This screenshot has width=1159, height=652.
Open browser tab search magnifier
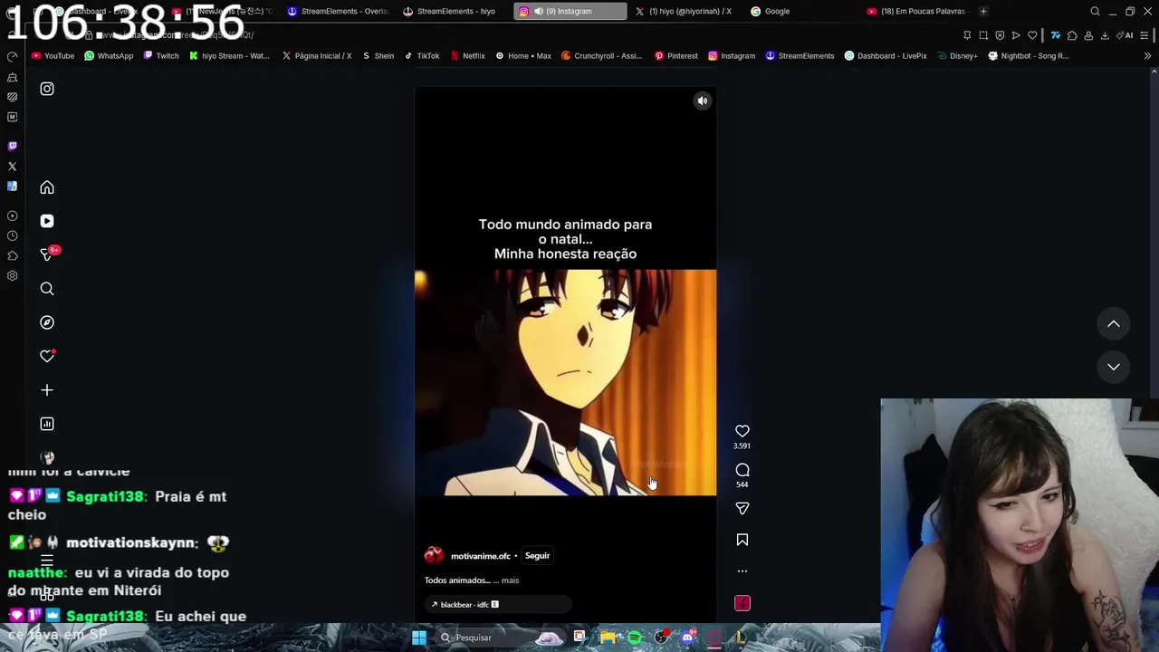click(x=1095, y=11)
